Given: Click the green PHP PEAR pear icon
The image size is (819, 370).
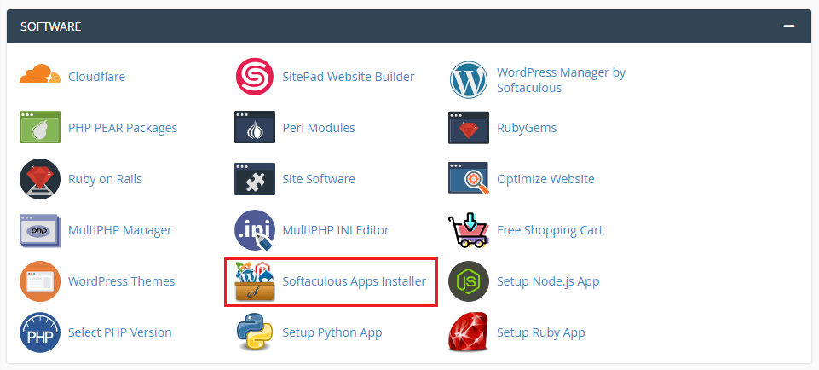Looking at the screenshot, I should click(40, 127).
